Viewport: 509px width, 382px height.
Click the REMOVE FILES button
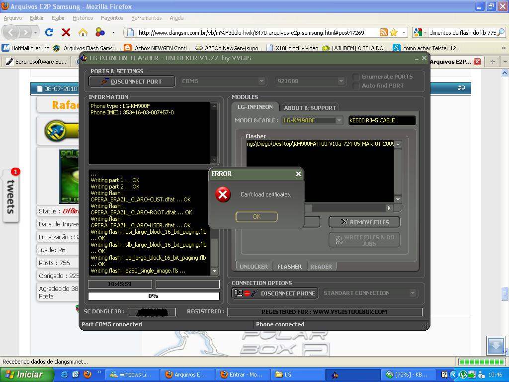(x=364, y=222)
